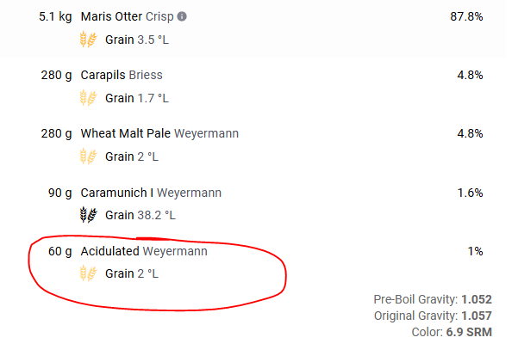This screenshot has width=518, height=362.
Task: Click the Pre-Boil Gravity 1.052 value
Action: (476, 300)
